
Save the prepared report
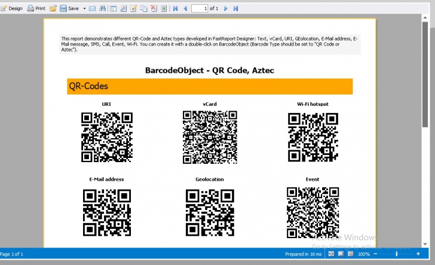point(70,8)
